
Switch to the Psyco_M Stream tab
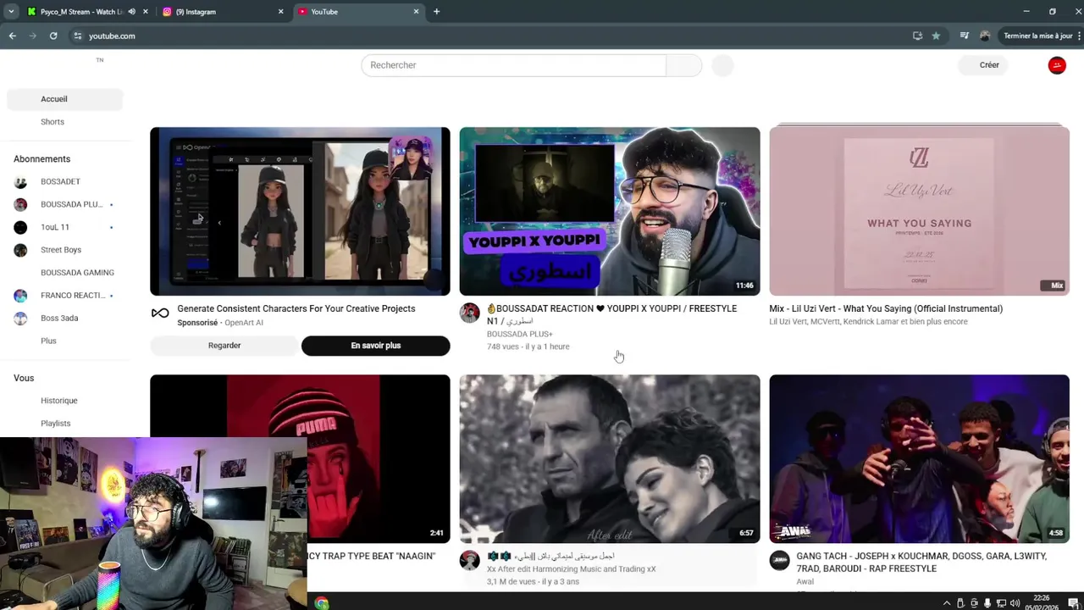[x=81, y=12]
